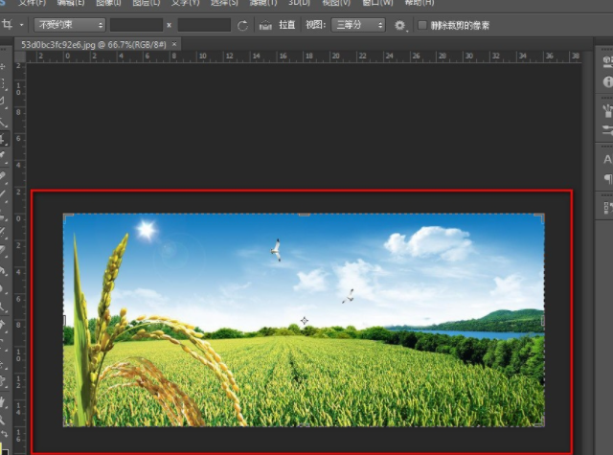The image size is (613, 455).
Task: Click the swap foreground/background colors icon
Action: coord(4,434)
